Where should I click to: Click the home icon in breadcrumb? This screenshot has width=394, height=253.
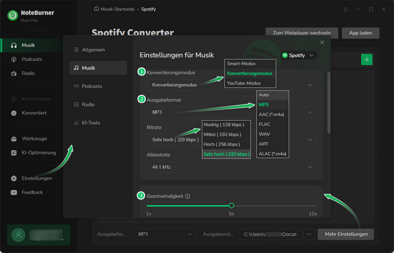(96, 9)
